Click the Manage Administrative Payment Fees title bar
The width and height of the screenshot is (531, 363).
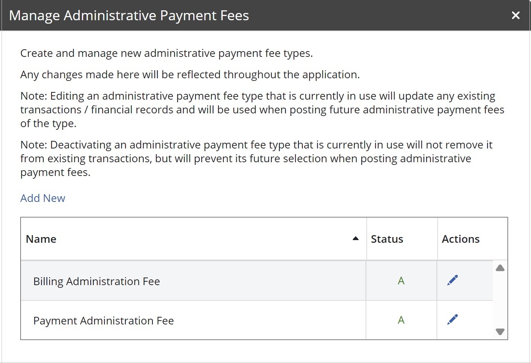(x=129, y=15)
